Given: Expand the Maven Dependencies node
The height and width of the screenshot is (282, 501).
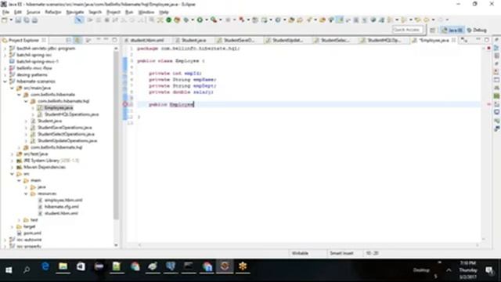Looking at the screenshot, I should click(13, 167).
